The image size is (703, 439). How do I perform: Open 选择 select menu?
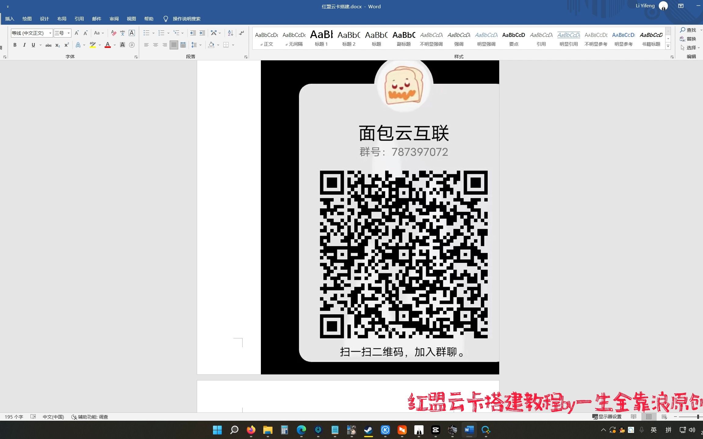pos(690,48)
